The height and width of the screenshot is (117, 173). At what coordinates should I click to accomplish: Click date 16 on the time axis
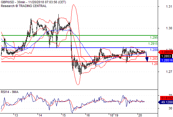point(88,115)
